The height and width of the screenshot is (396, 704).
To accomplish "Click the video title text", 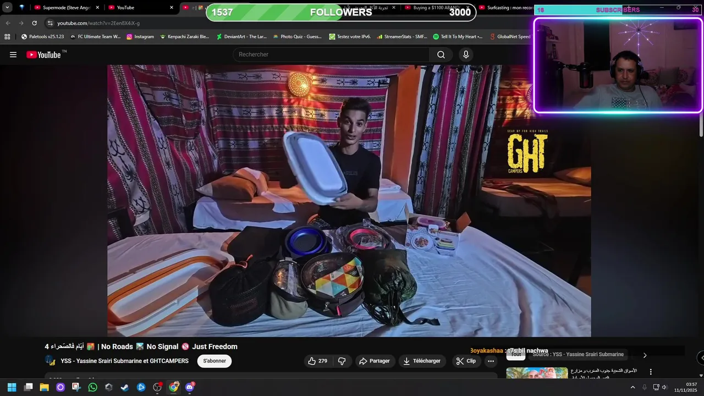I will click(x=141, y=346).
